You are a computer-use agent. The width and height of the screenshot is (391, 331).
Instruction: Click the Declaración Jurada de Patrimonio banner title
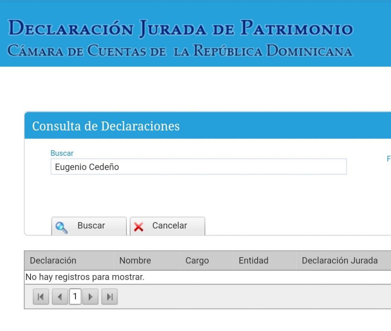point(180,29)
